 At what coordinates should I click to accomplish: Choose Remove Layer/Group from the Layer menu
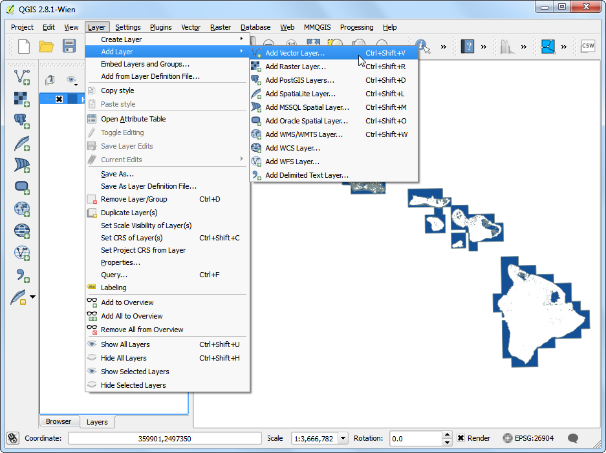[168, 199]
